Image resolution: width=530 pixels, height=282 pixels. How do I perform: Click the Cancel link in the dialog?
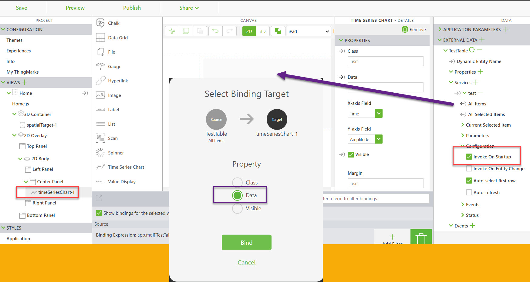(x=246, y=262)
